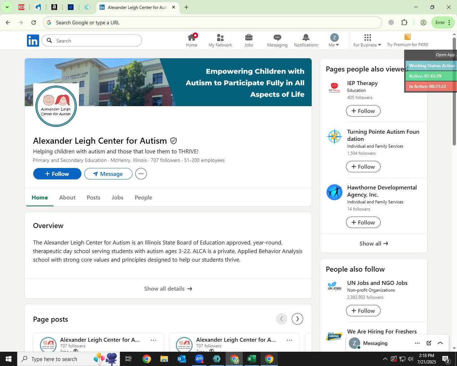Show all details of Overview
Screen dimensions: 457x366
168,288
